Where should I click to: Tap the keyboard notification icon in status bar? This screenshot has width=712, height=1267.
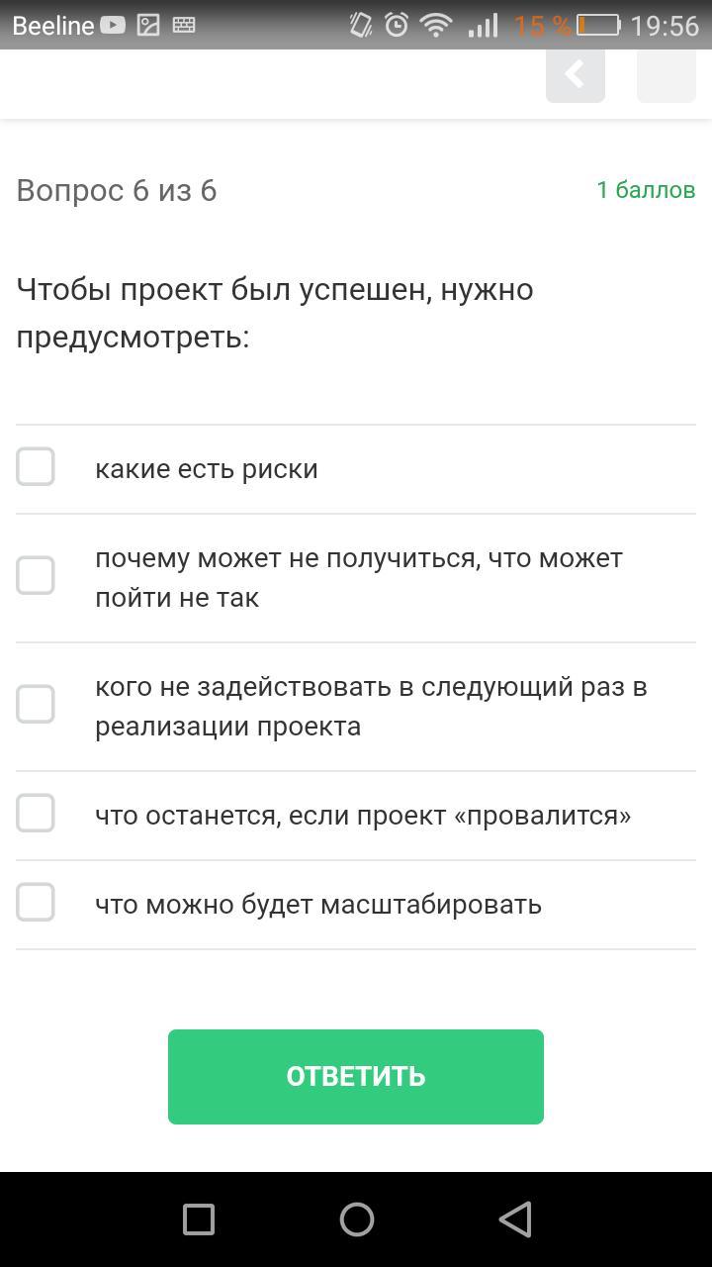pyautogui.click(x=184, y=25)
